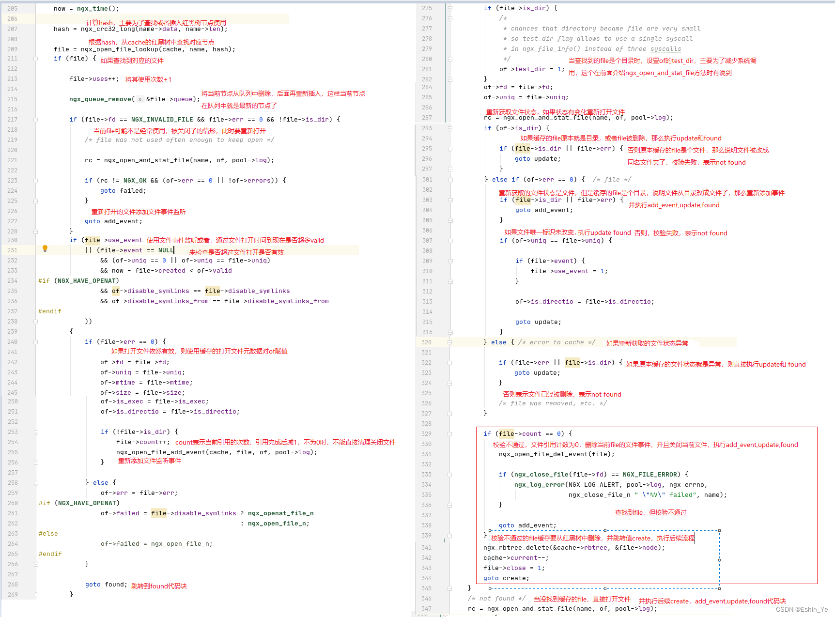Fold the block comment starting at line 276
Image resolution: width=835 pixels, height=617 pixels.
point(450,18)
